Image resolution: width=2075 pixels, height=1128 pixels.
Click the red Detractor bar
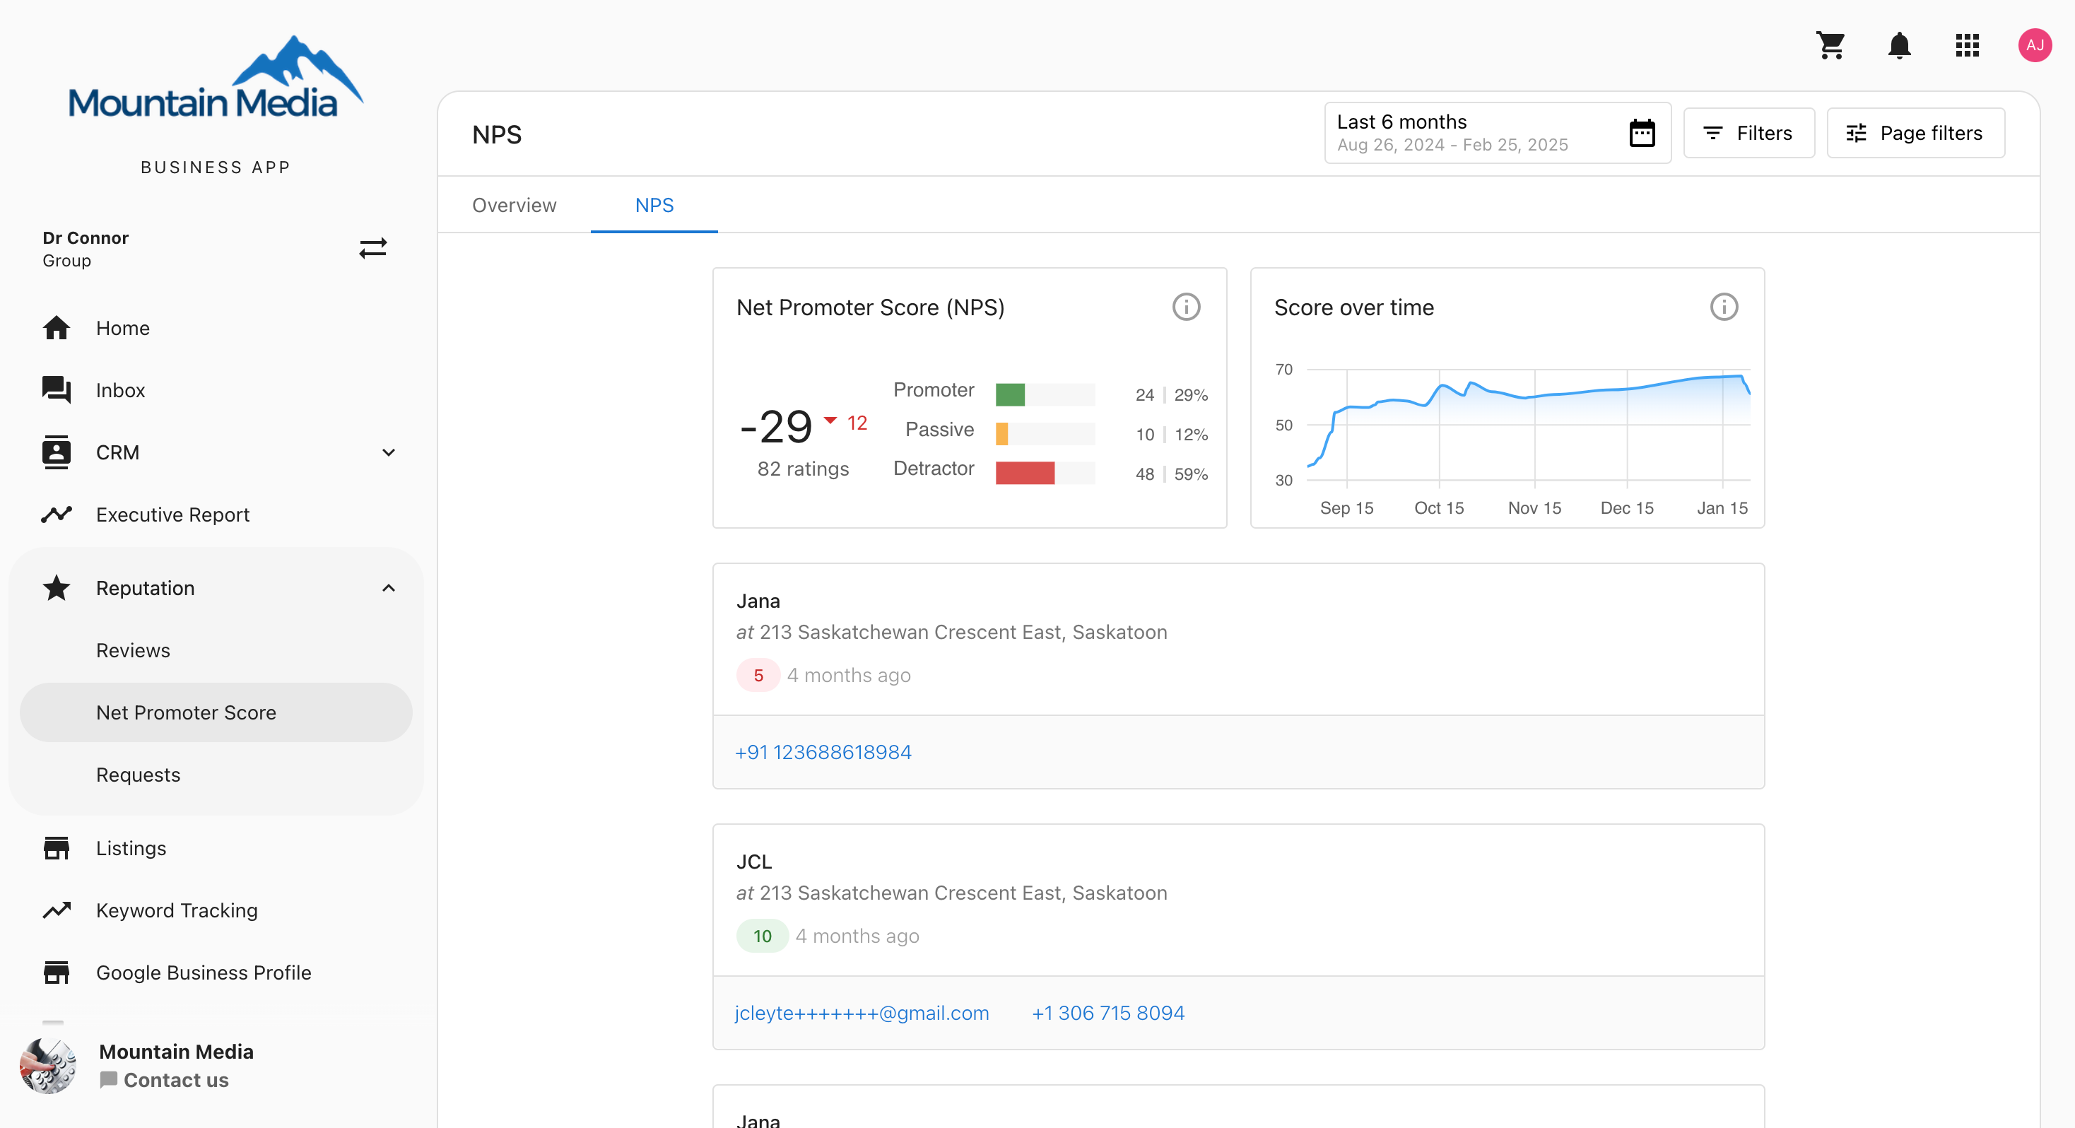tap(1025, 473)
